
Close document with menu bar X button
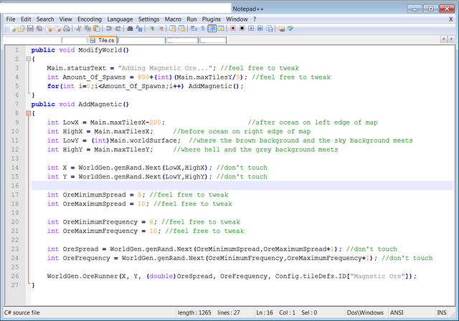[451, 19]
